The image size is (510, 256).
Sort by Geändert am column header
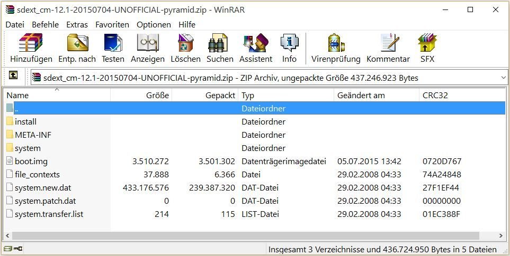click(377, 95)
